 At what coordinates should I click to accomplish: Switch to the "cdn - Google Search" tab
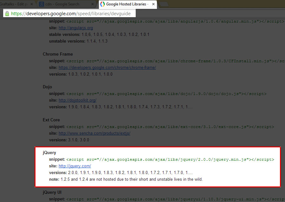coord(63,4)
